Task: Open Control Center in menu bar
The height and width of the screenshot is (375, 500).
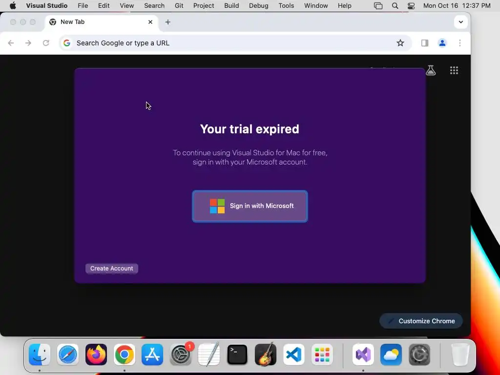Action: (411, 6)
